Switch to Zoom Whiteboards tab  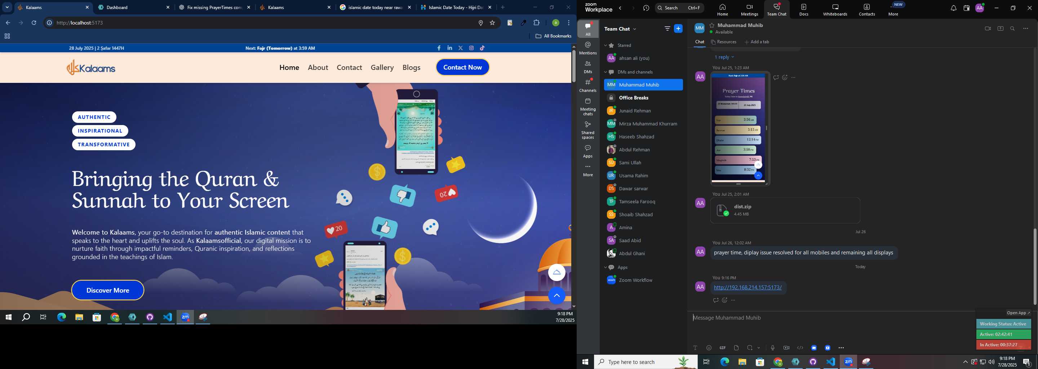pyautogui.click(x=835, y=9)
